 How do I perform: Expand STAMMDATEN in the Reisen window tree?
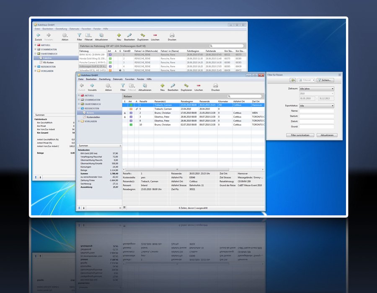coord(79,100)
